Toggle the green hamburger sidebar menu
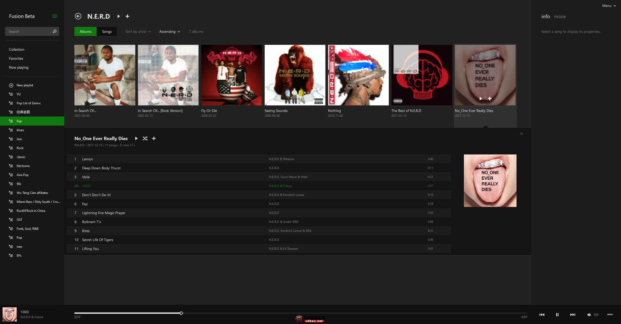The image size is (621, 324). (55, 16)
